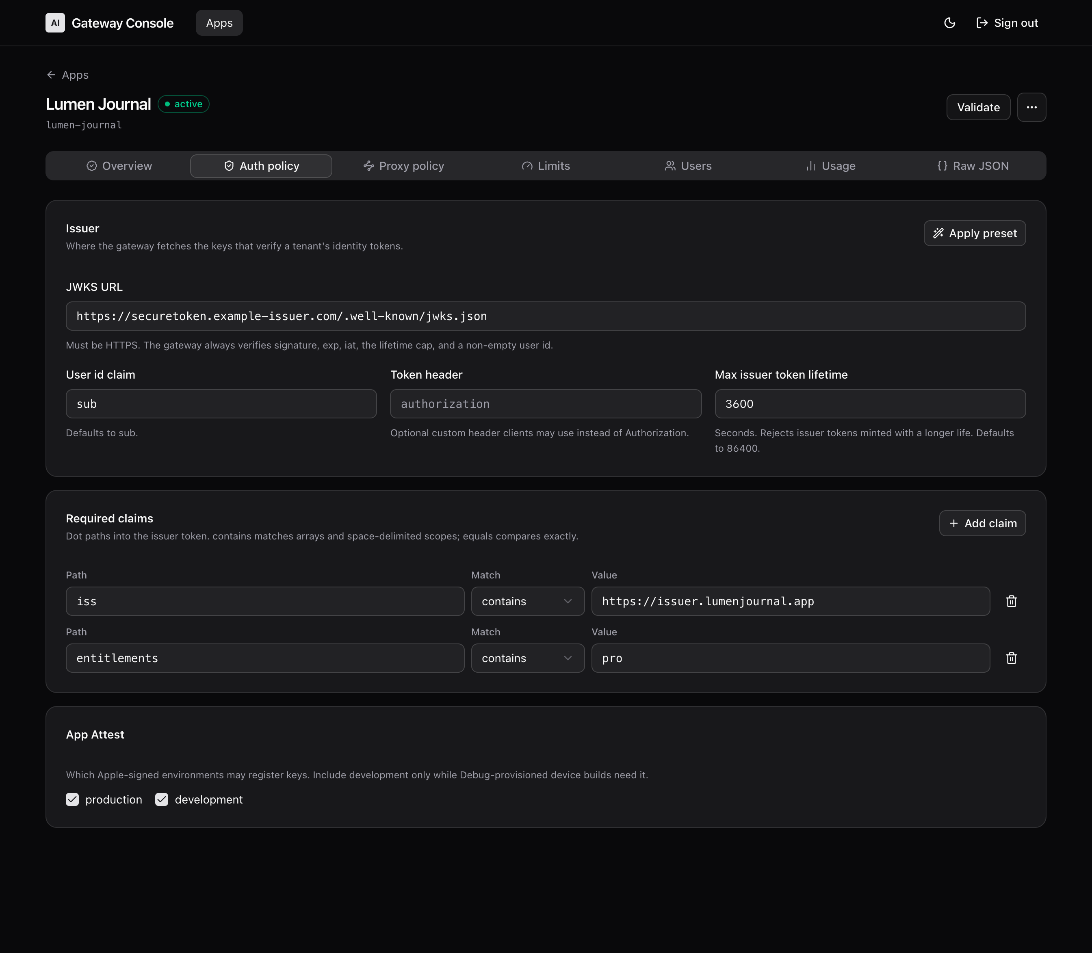The width and height of the screenshot is (1092, 953).
Task: Click the lumen-journal slug text
Action: pyautogui.click(x=84, y=125)
